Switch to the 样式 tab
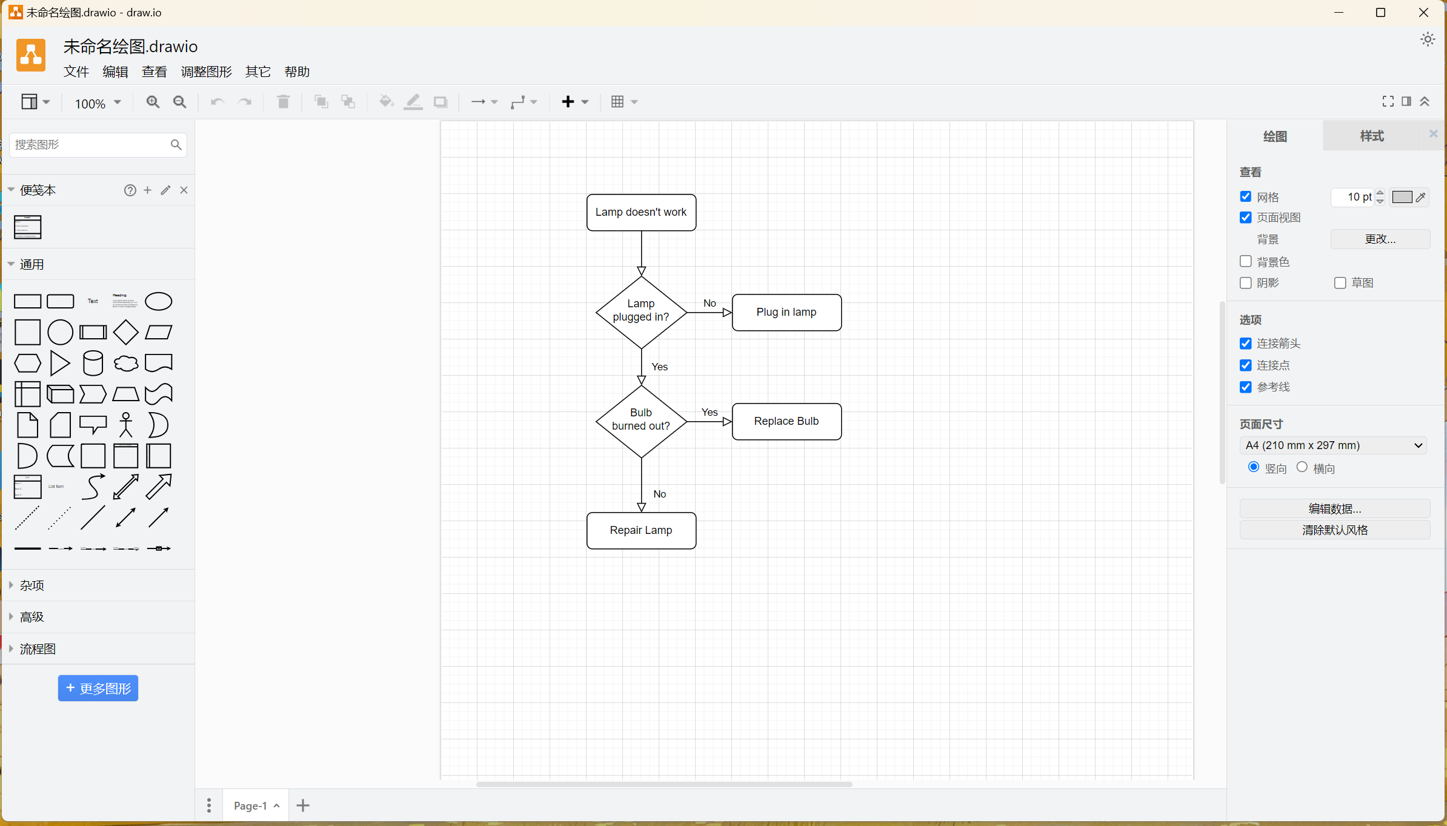 point(1371,136)
